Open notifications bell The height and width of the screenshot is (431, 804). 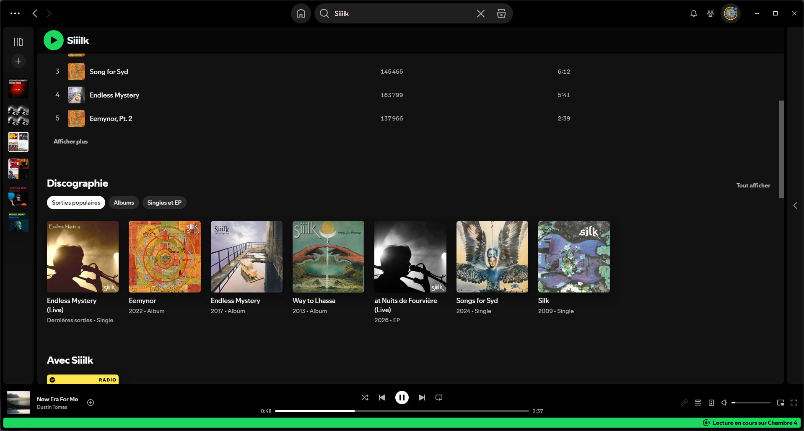click(694, 13)
